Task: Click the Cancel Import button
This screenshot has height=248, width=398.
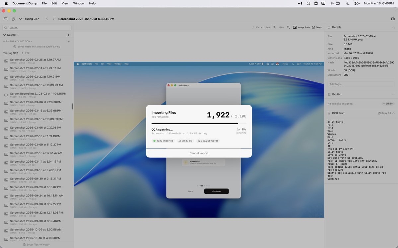Action: click(x=199, y=153)
